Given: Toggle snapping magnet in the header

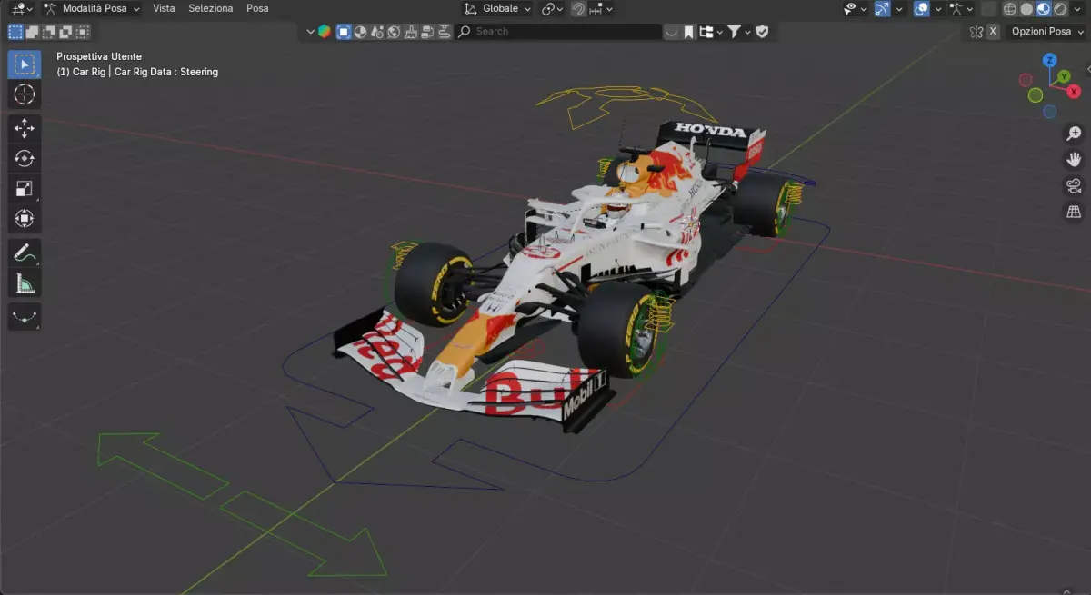Looking at the screenshot, I should pyautogui.click(x=578, y=9).
